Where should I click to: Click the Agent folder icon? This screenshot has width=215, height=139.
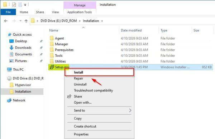click(52, 38)
